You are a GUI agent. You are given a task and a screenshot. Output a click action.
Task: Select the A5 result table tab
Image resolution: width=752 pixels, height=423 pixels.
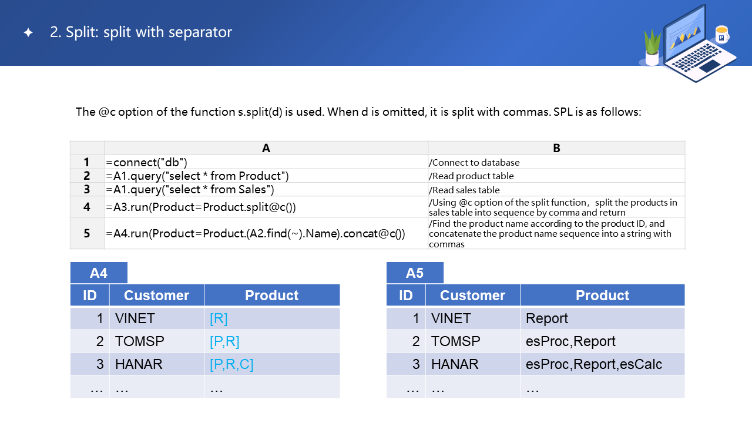[x=415, y=273]
